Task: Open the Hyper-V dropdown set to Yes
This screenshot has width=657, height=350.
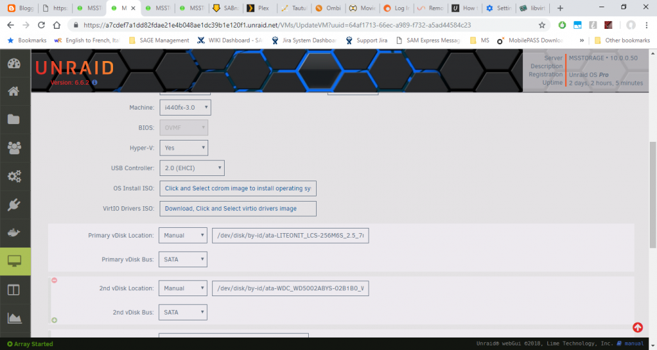Action: point(183,148)
